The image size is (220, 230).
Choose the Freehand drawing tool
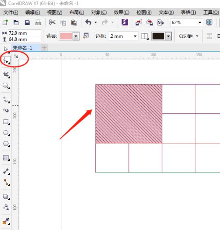(x=6, y=100)
